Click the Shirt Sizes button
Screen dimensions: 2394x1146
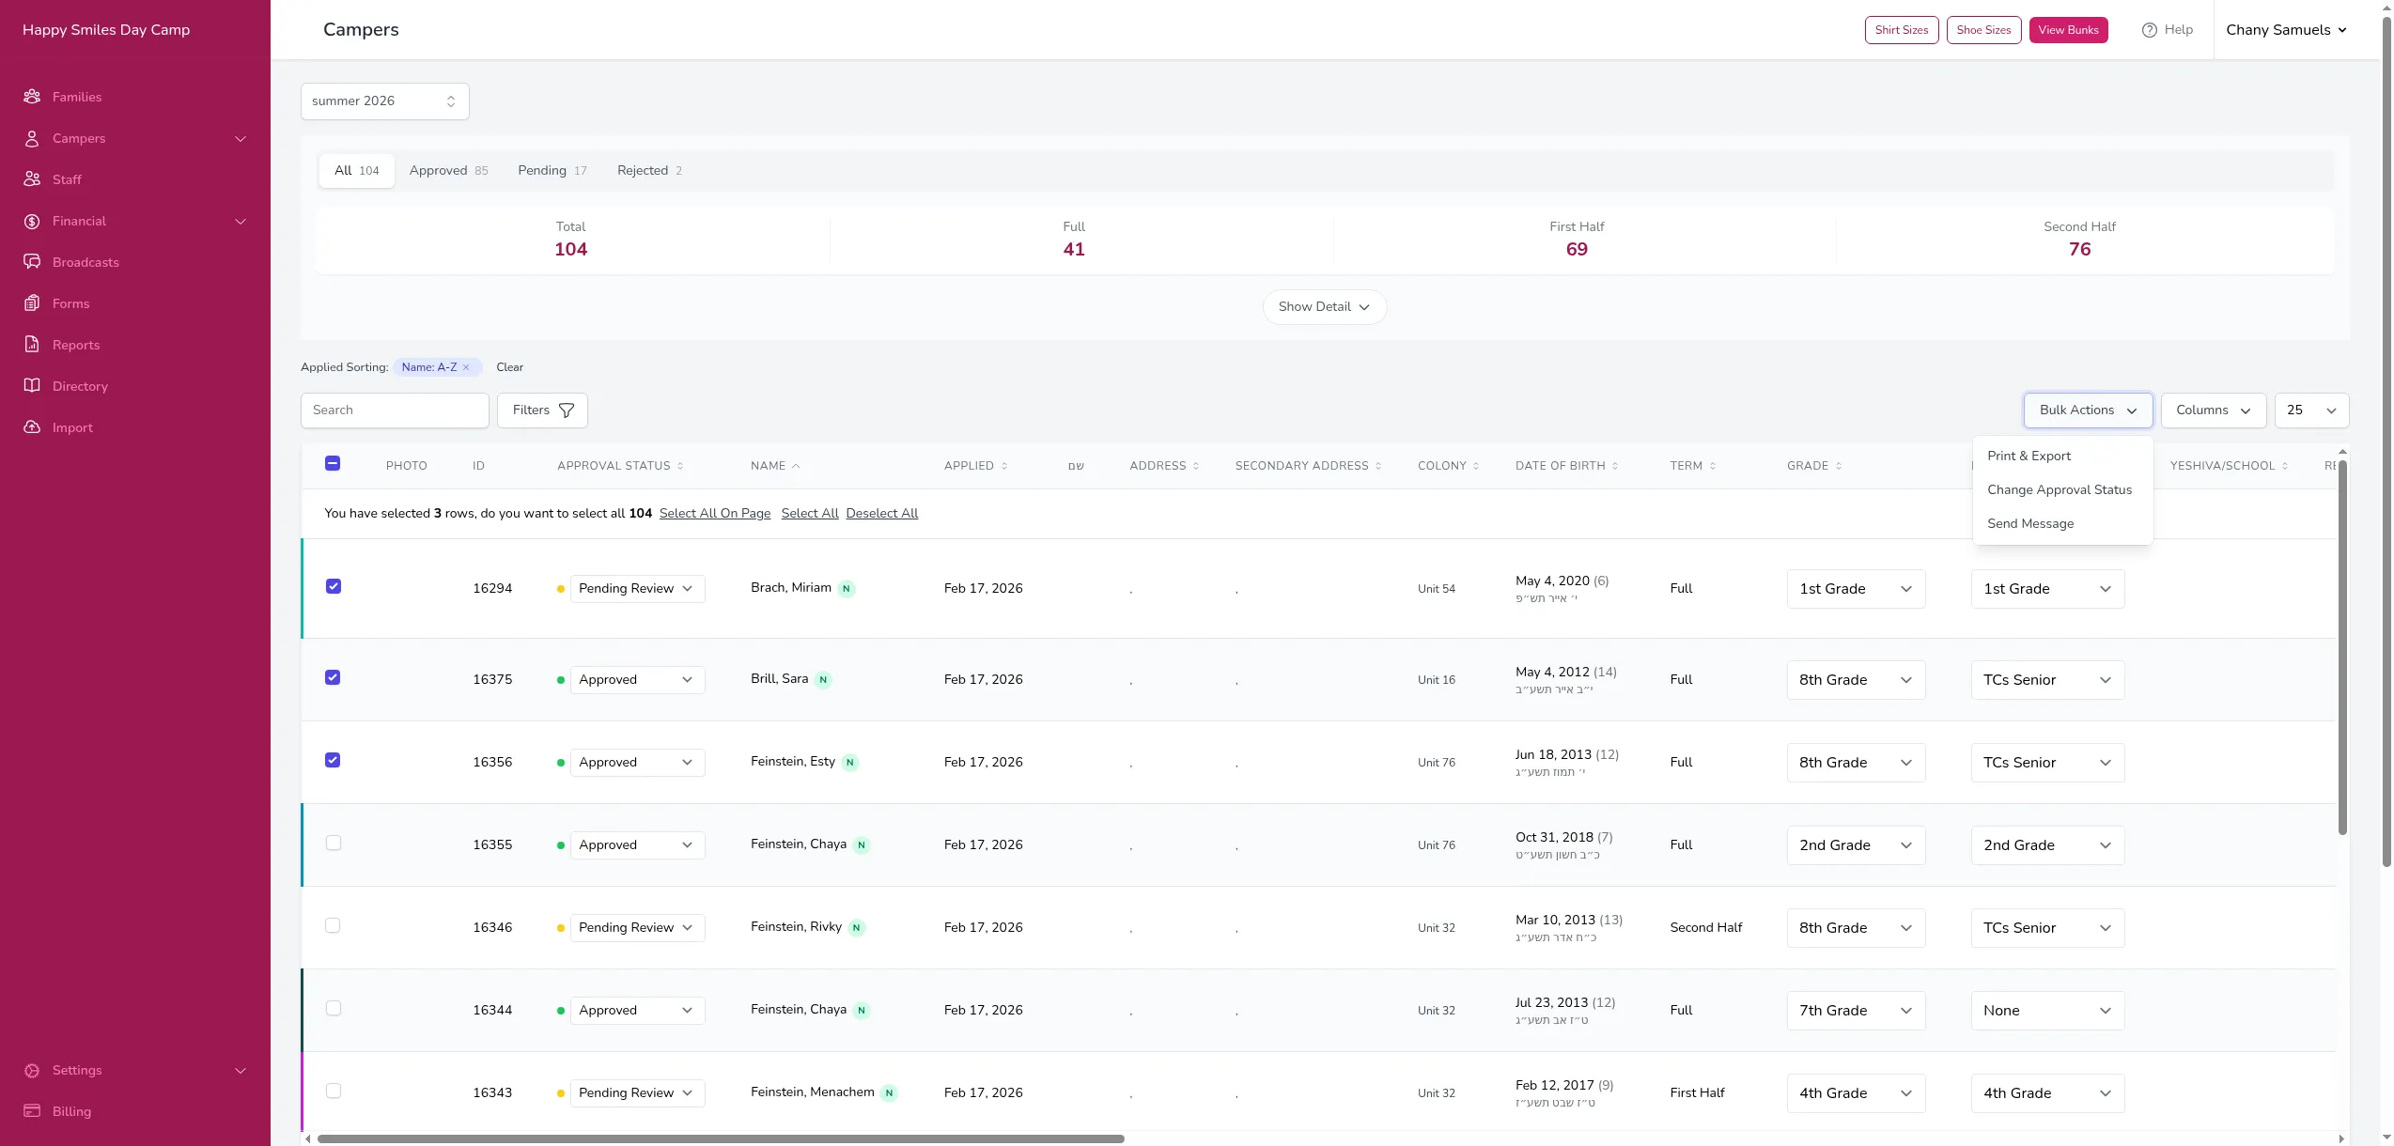(1902, 30)
